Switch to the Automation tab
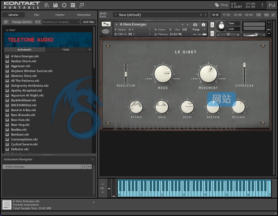This screenshot has width=278, height=216. click(x=84, y=15)
